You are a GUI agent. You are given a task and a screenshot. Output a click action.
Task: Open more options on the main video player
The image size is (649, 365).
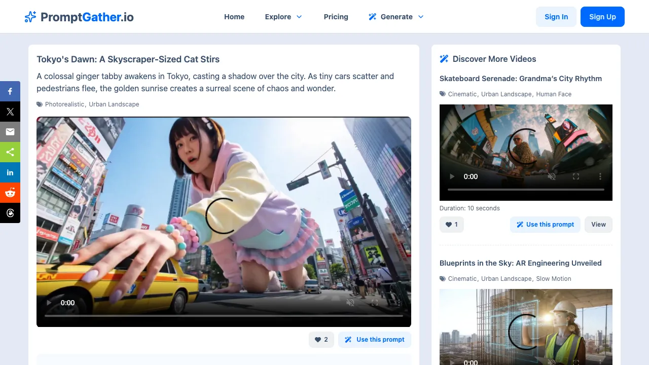tap(399, 303)
